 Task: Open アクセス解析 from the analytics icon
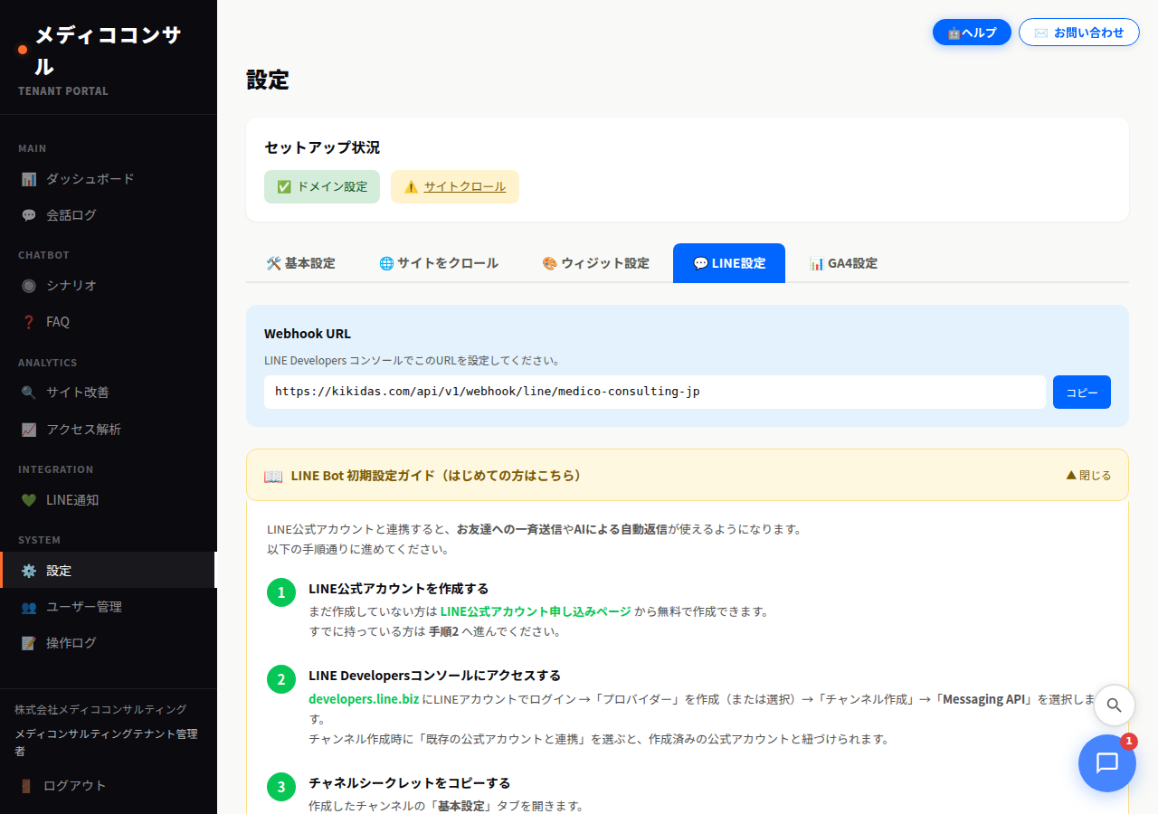[x=30, y=429]
